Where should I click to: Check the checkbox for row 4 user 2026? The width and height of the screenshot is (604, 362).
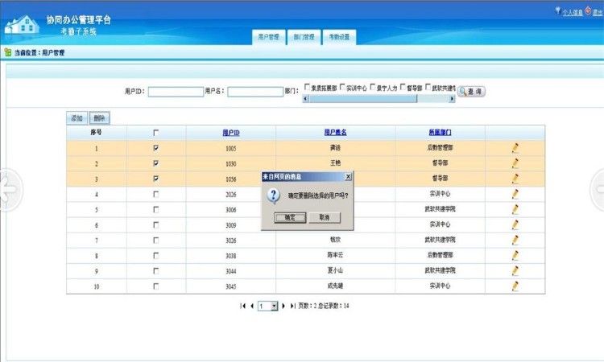156,194
